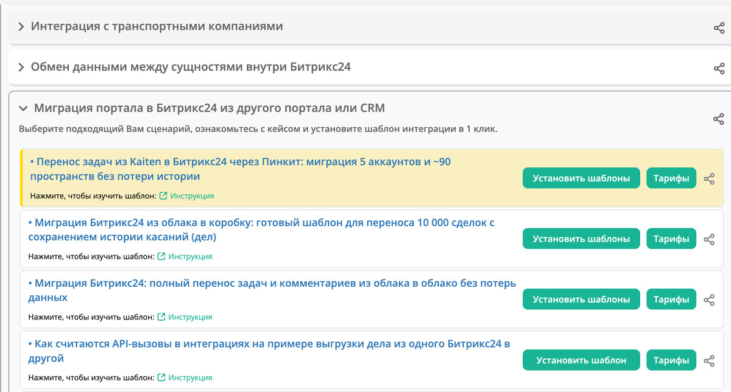Open Тарифы for the 10 000 сделок template

point(671,239)
